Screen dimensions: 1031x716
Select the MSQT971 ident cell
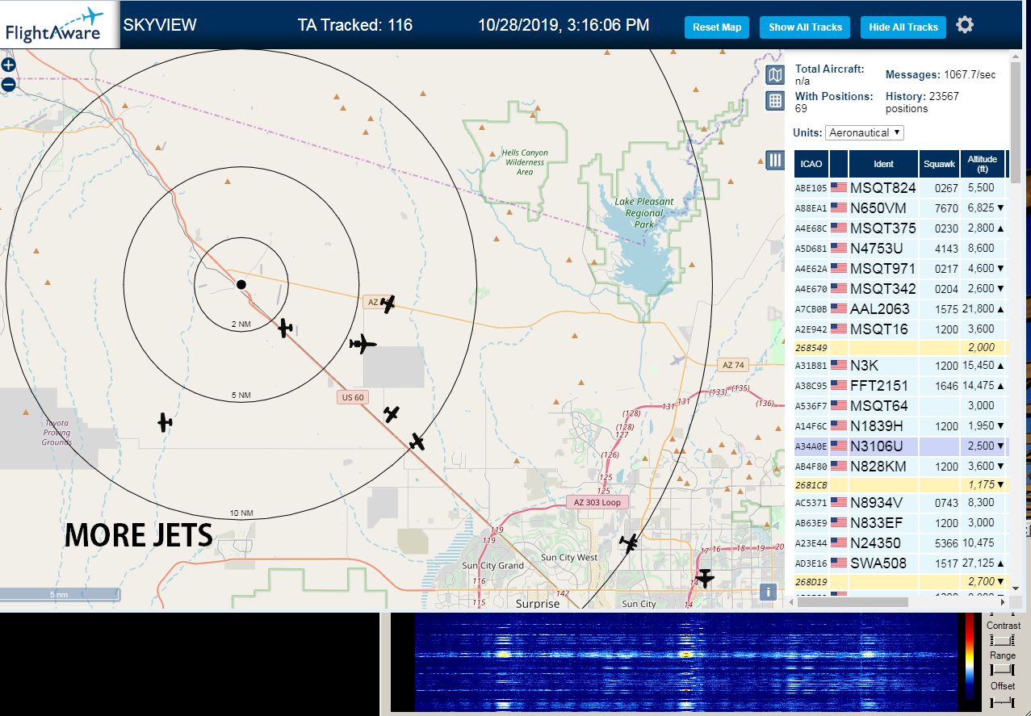(883, 269)
